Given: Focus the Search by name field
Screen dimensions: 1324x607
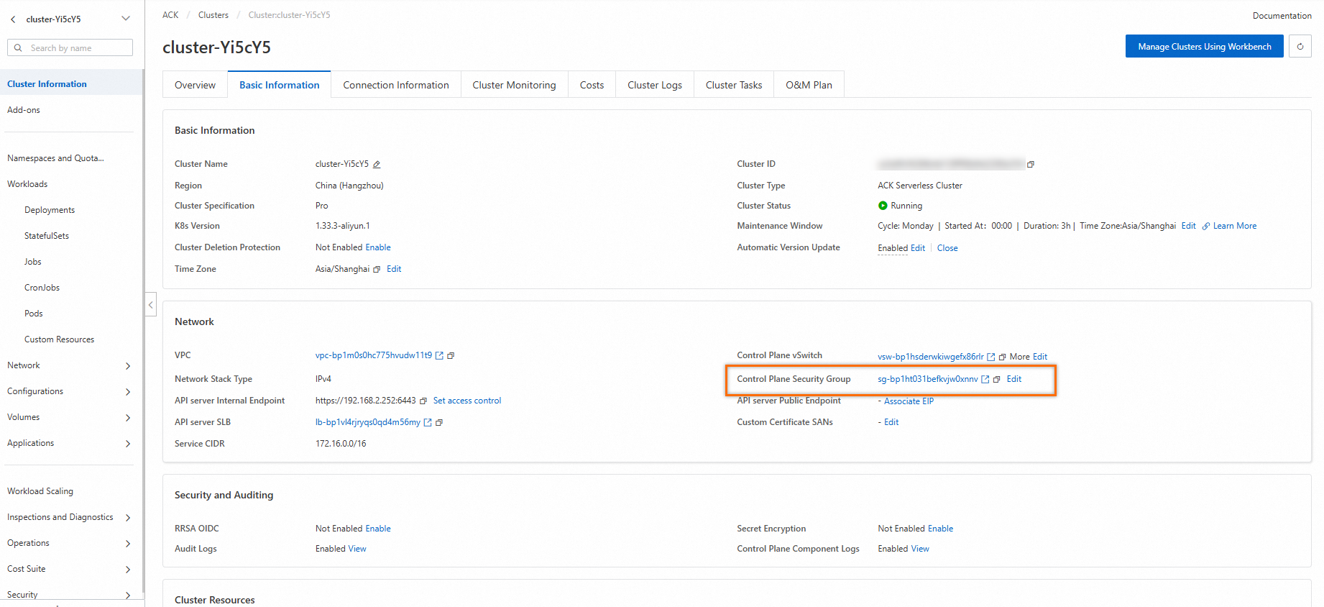Looking at the screenshot, I should pyautogui.click(x=70, y=48).
